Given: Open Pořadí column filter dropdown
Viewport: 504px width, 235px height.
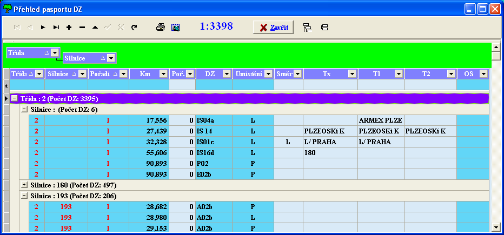Looking at the screenshot, I should 124,74.
